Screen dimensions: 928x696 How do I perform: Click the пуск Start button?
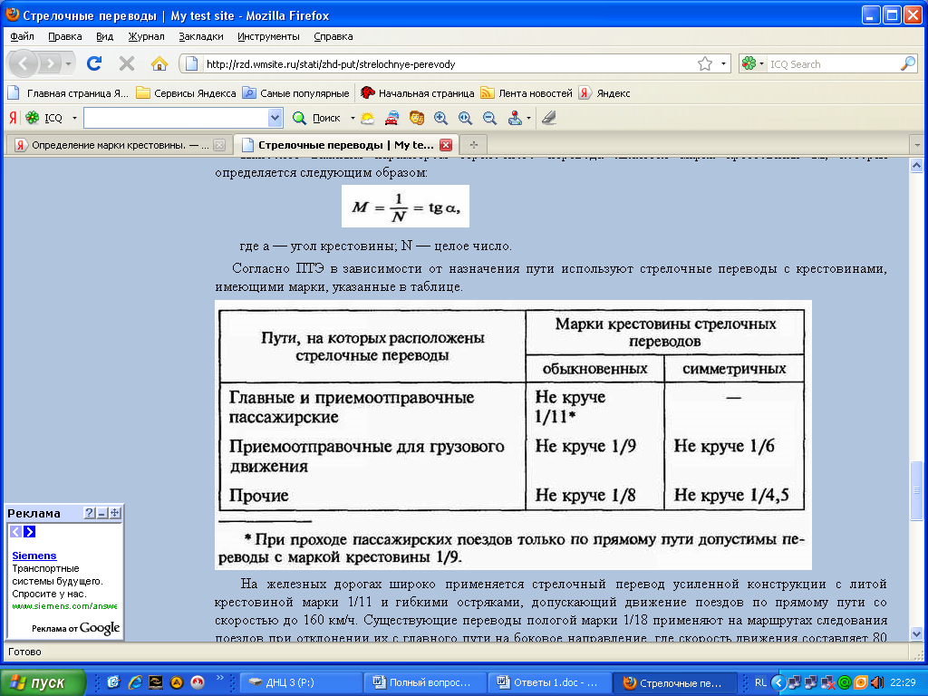click(x=43, y=682)
